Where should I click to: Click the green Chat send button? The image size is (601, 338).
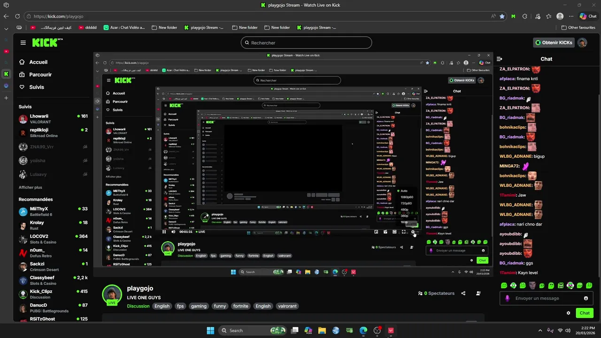[585, 313]
